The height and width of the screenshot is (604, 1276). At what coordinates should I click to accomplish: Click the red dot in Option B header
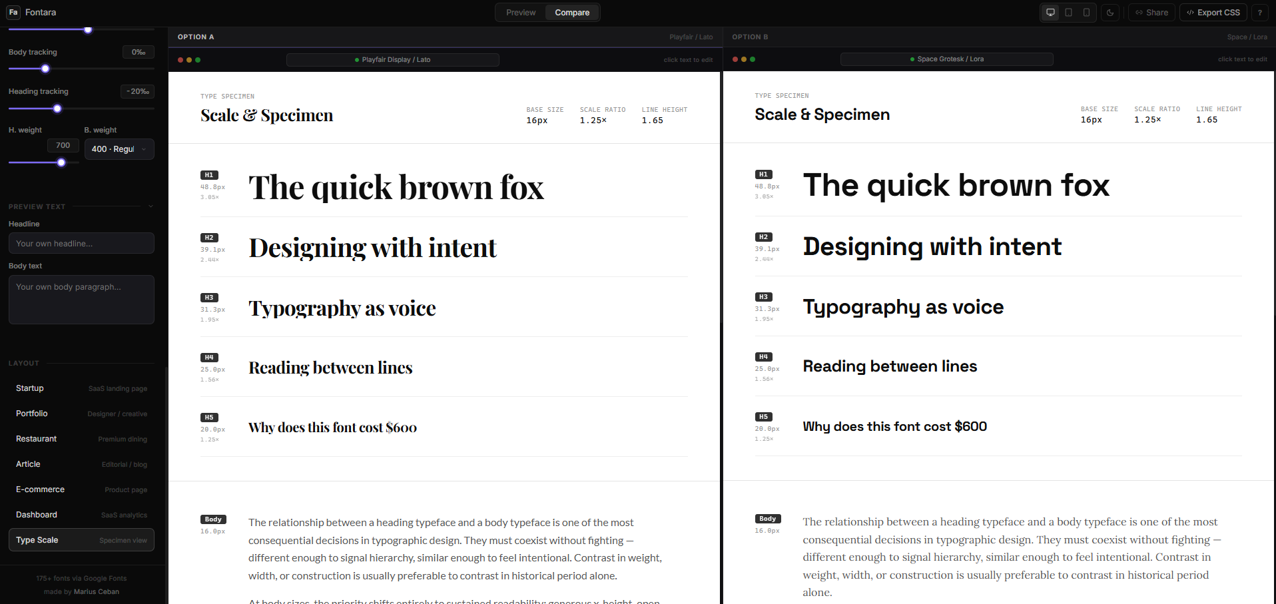click(x=734, y=59)
